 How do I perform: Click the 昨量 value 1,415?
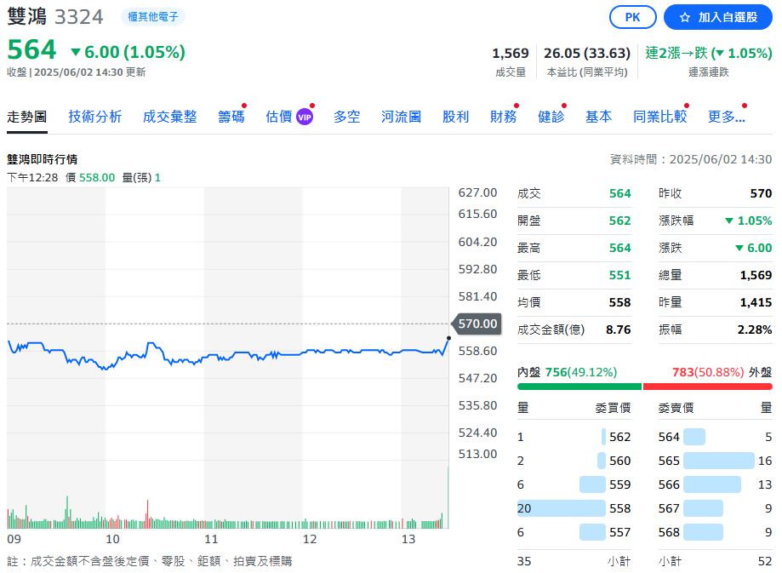(x=756, y=302)
